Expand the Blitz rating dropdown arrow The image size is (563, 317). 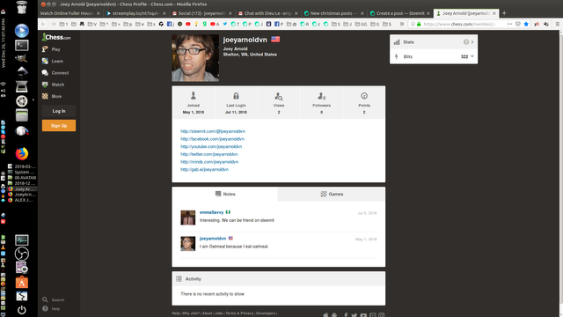pyautogui.click(x=472, y=56)
